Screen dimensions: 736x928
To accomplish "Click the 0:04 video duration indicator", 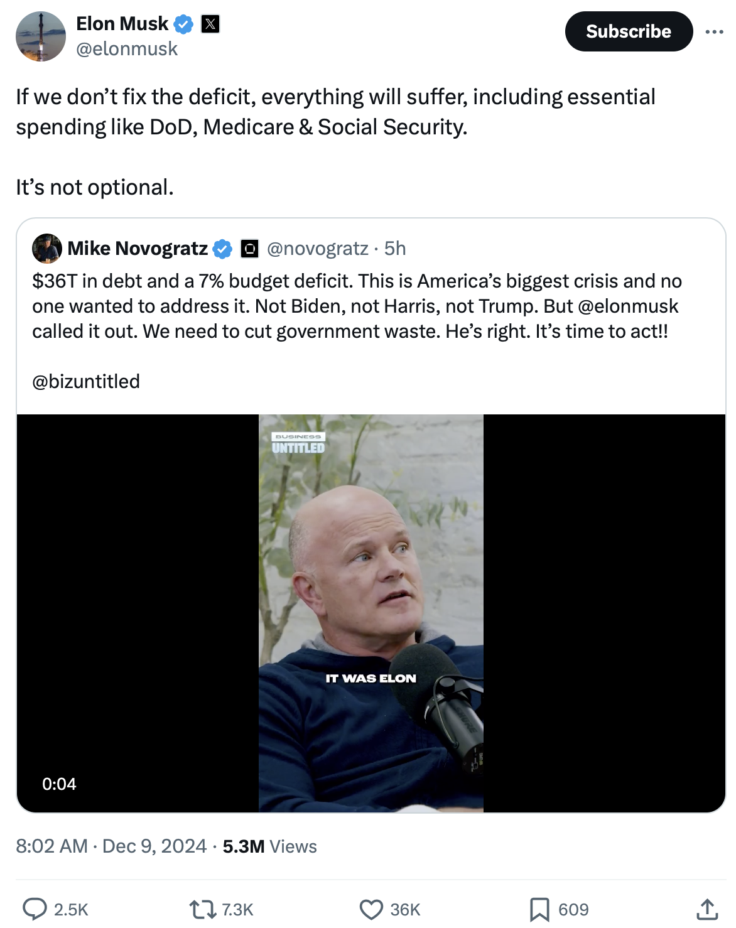I will point(59,784).
